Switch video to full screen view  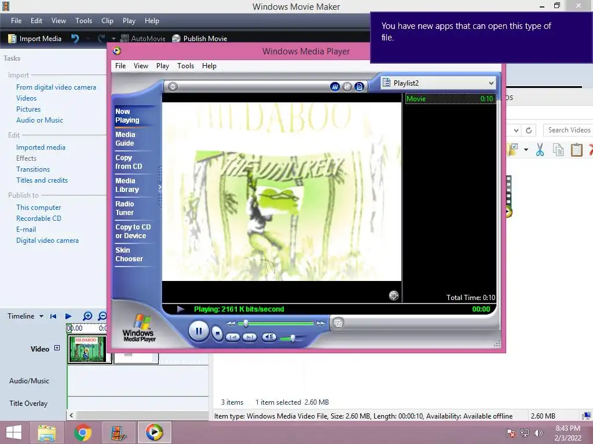click(x=394, y=295)
